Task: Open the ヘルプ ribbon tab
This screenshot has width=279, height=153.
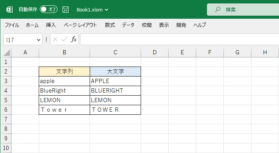Action: (x=200, y=25)
